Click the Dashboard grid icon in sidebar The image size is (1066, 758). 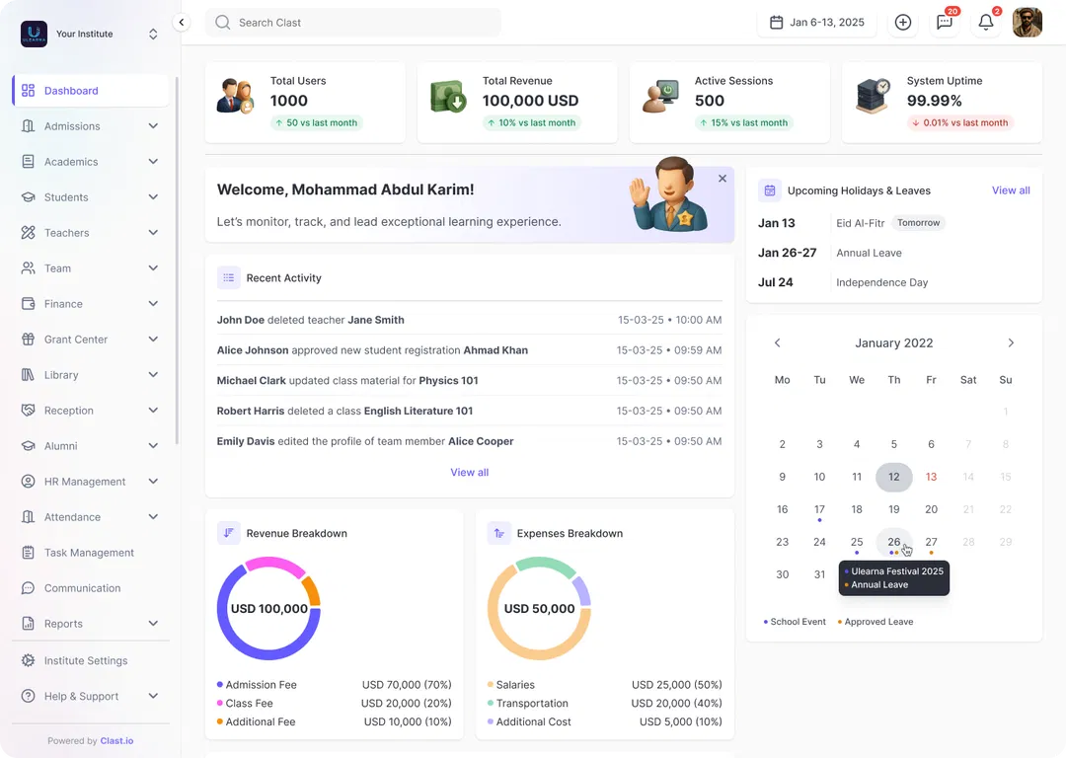(x=28, y=91)
